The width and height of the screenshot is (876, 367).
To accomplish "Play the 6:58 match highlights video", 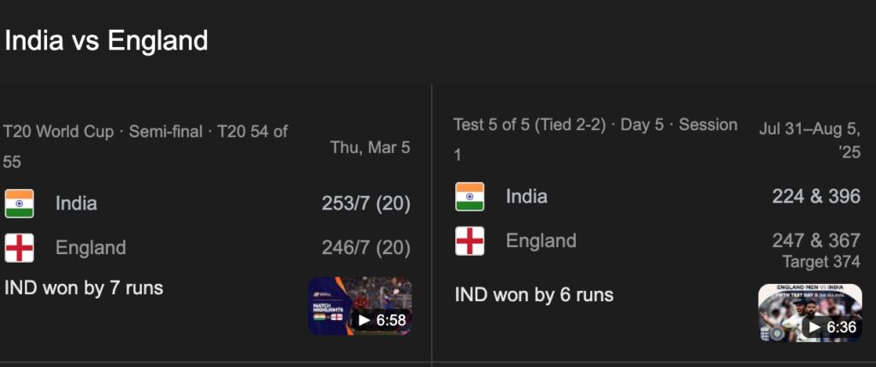I will [359, 305].
